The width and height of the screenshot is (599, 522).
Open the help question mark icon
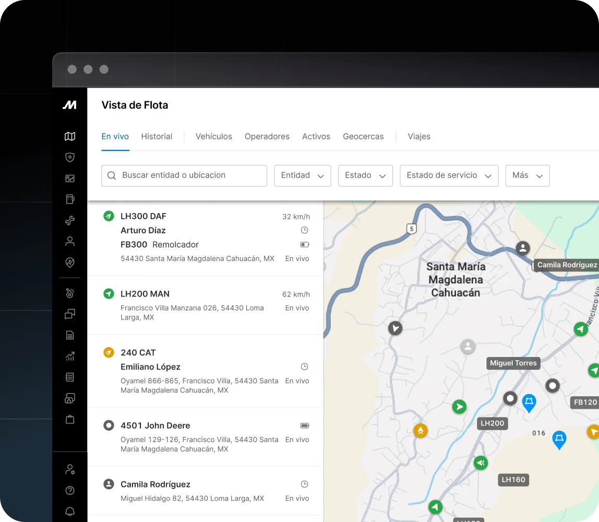point(70,490)
